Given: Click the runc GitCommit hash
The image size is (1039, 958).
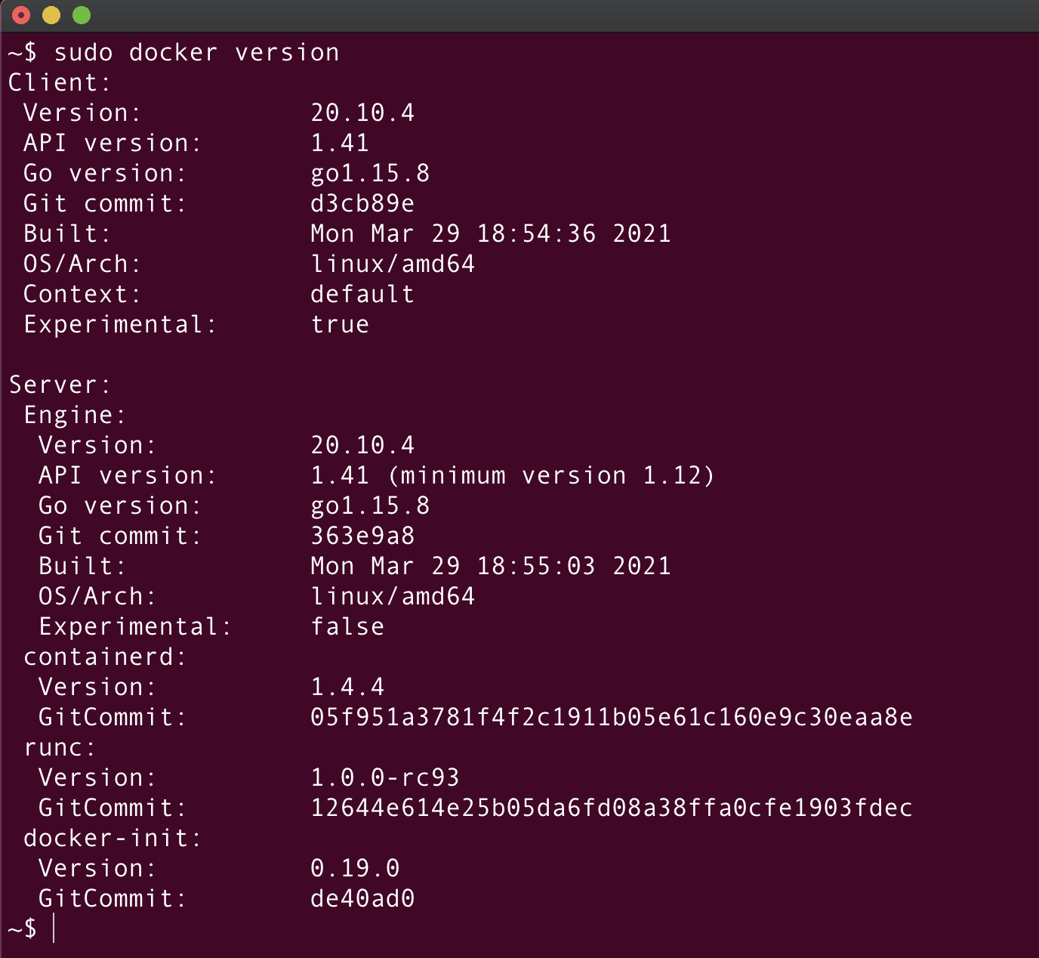Looking at the screenshot, I should (612, 808).
